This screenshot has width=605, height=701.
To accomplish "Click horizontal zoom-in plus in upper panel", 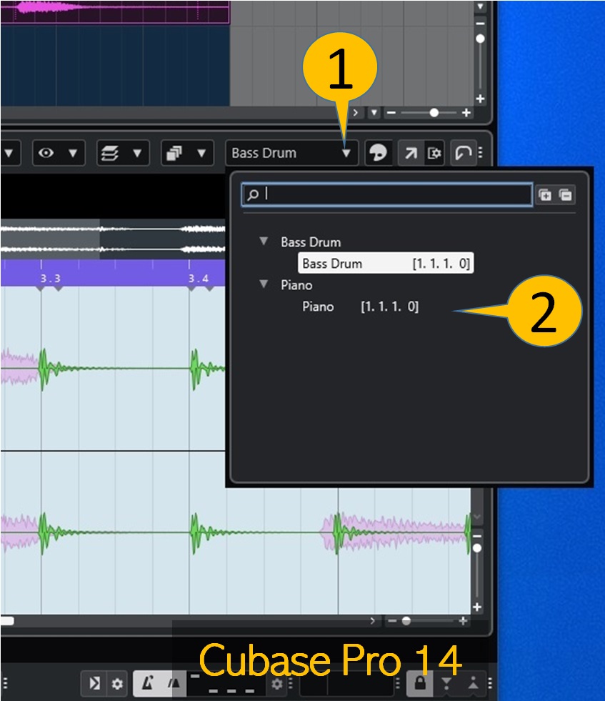I will click(x=466, y=113).
